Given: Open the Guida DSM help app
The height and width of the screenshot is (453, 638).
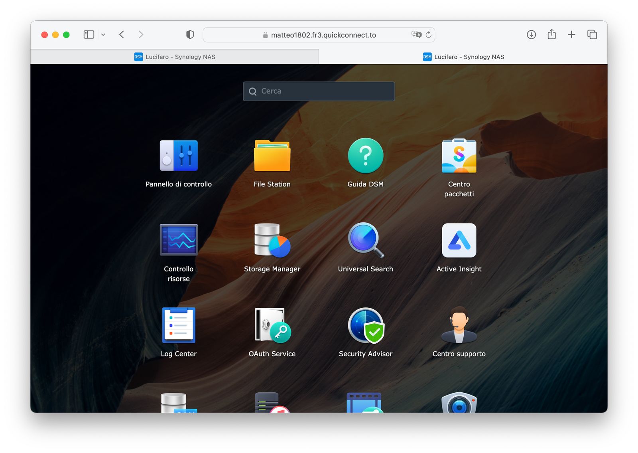Looking at the screenshot, I should coord(366,156).
